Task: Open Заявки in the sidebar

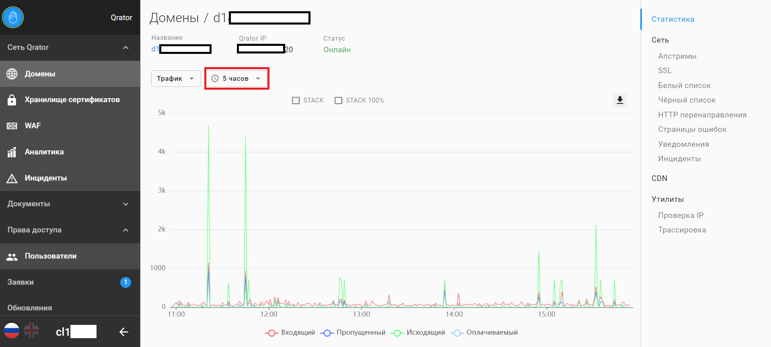Action: (70, 282)
